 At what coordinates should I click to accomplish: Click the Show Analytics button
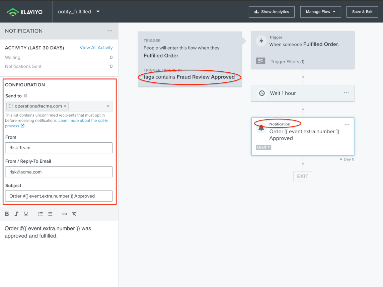coord(272,12)
